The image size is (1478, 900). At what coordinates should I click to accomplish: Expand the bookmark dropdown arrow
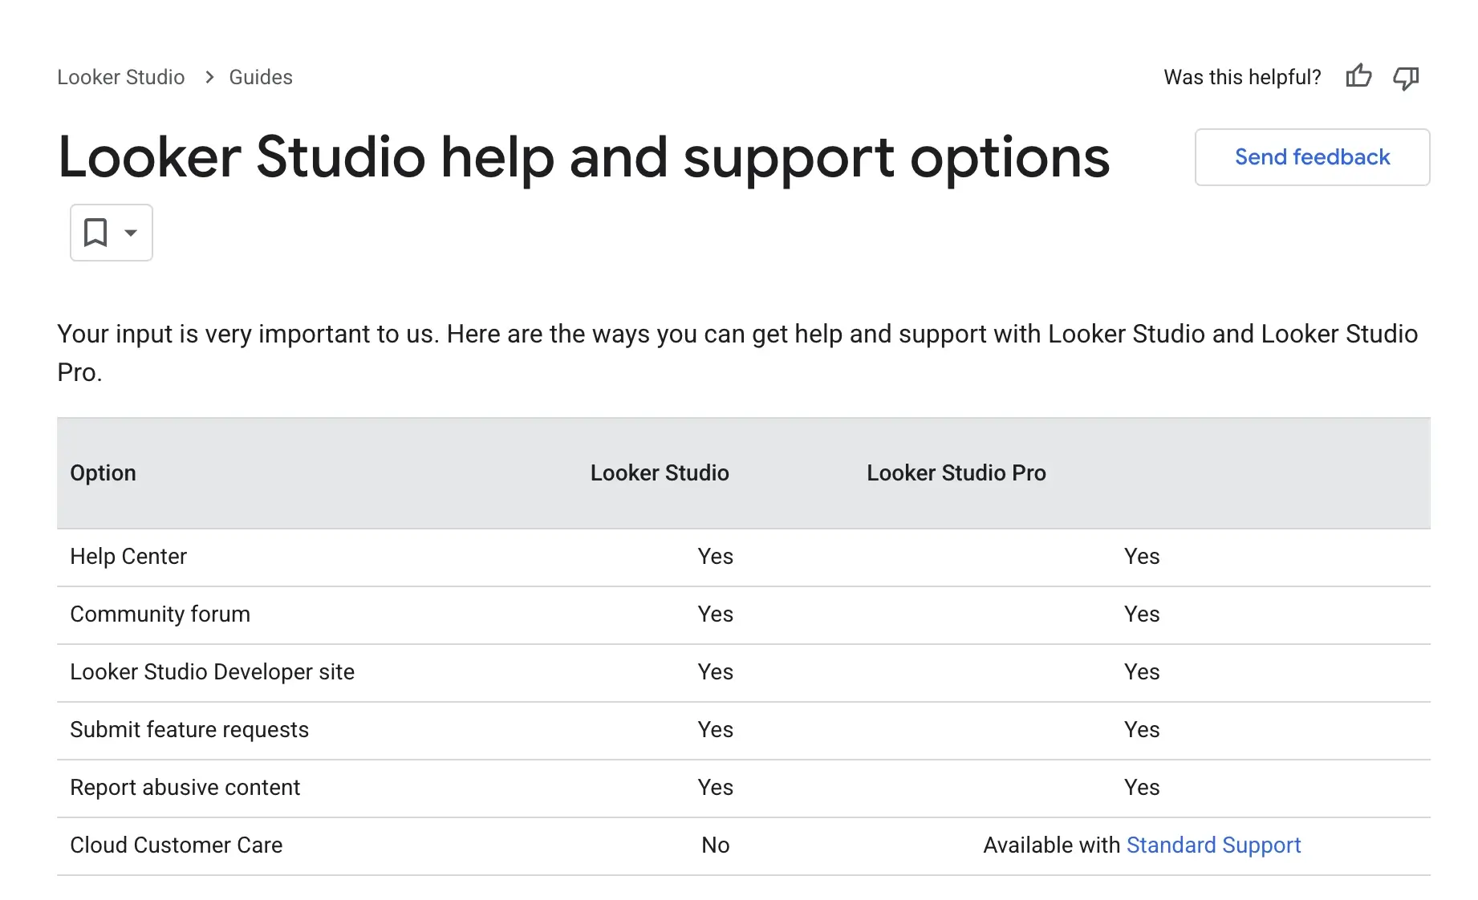pos(131,233)
